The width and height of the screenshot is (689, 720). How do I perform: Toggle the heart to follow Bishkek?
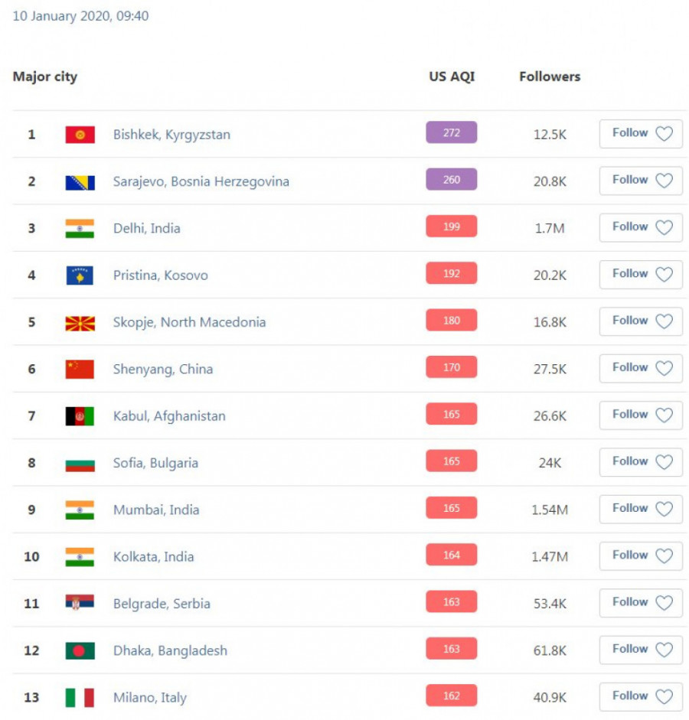pyautogui.click(x=664, y=134)
